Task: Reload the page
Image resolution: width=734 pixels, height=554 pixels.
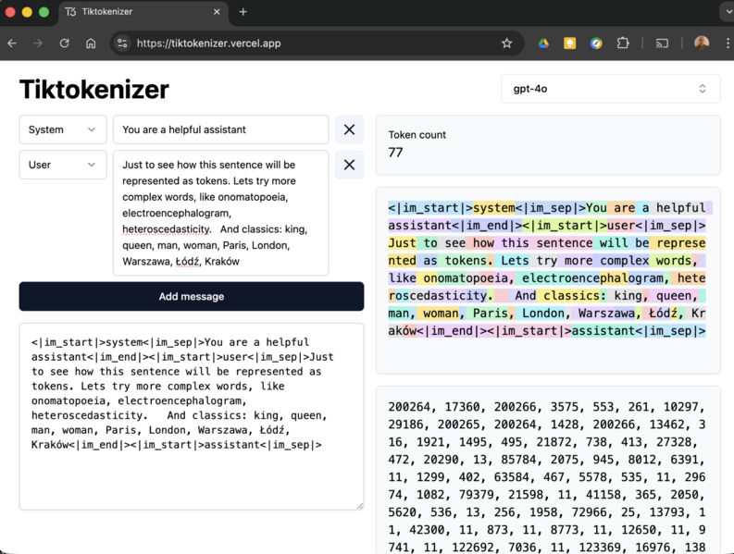Action: [x=65, y=43]
